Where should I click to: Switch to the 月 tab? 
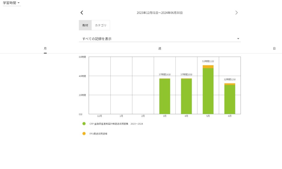45,48
